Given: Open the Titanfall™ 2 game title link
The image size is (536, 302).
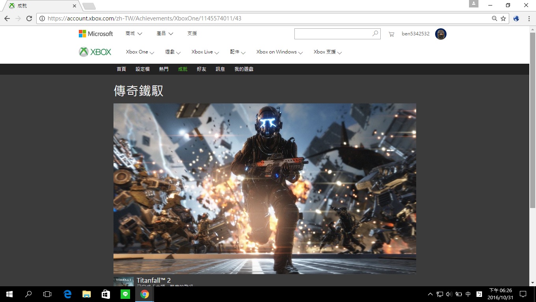Looking at the screenshot, I should pos(154,280).
